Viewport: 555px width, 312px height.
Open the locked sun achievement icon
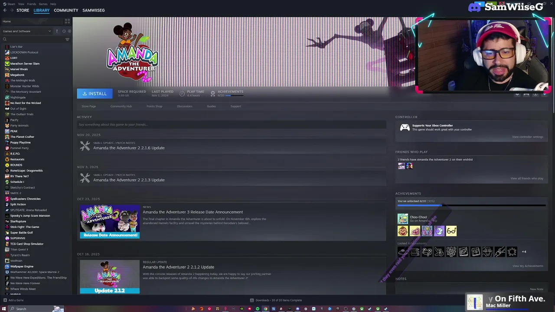(x=512, y=252)
